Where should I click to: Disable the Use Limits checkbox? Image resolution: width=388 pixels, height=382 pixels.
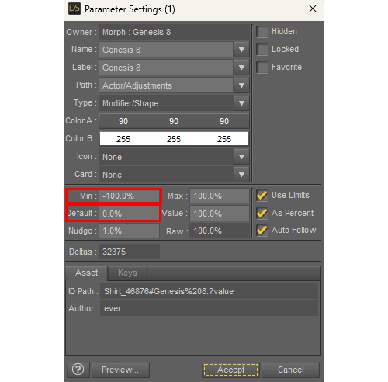262,195
